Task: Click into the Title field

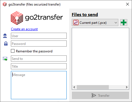Action: point(39,66)
